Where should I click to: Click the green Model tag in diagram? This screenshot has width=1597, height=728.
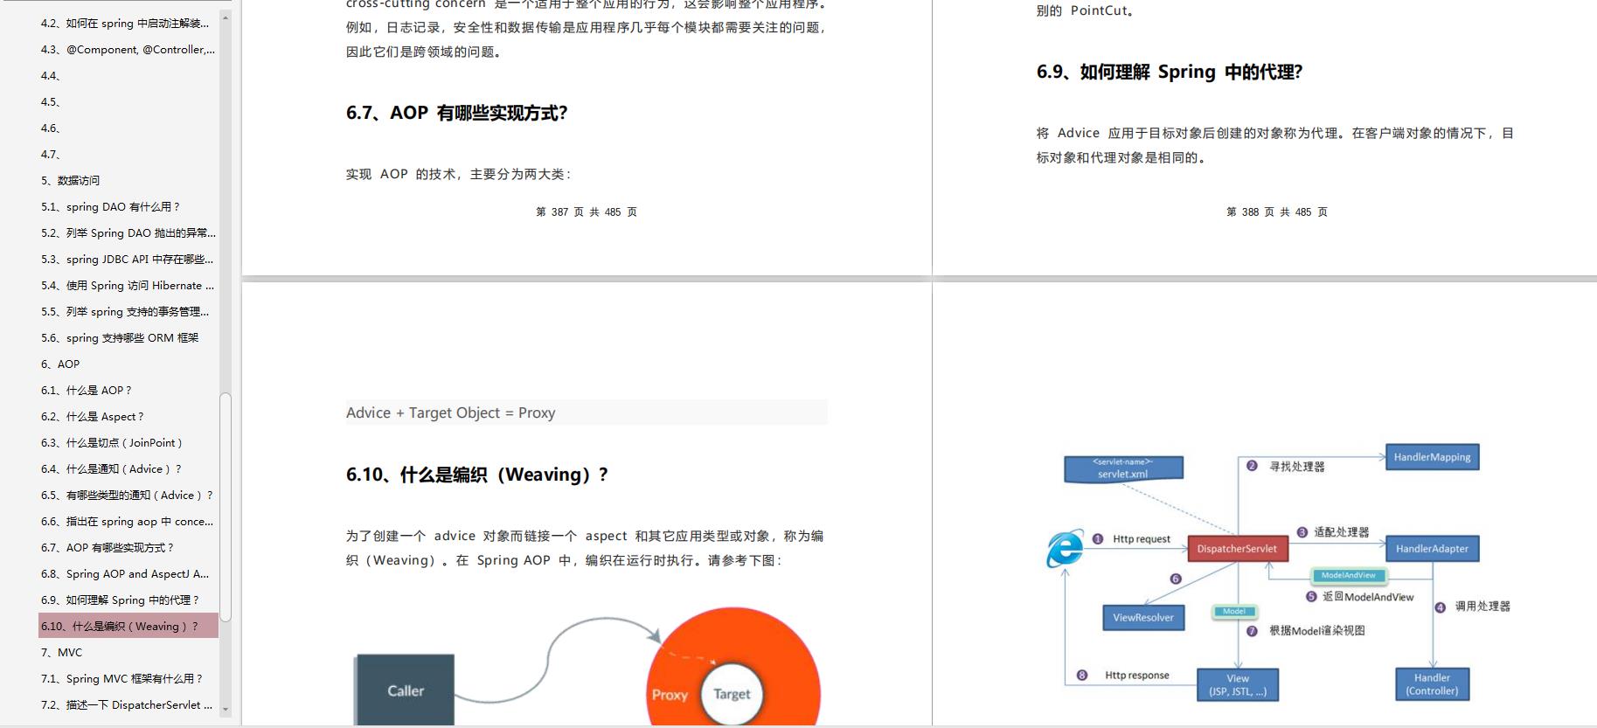tap(1234, 612)
